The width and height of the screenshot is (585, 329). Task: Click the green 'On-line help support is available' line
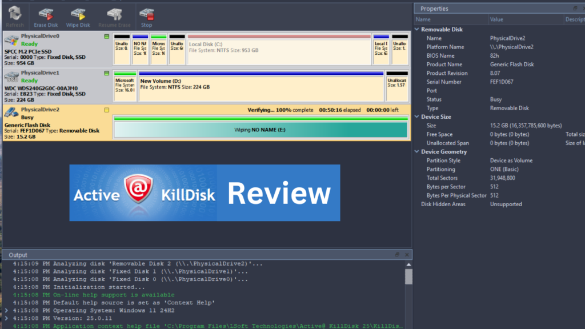94,295
